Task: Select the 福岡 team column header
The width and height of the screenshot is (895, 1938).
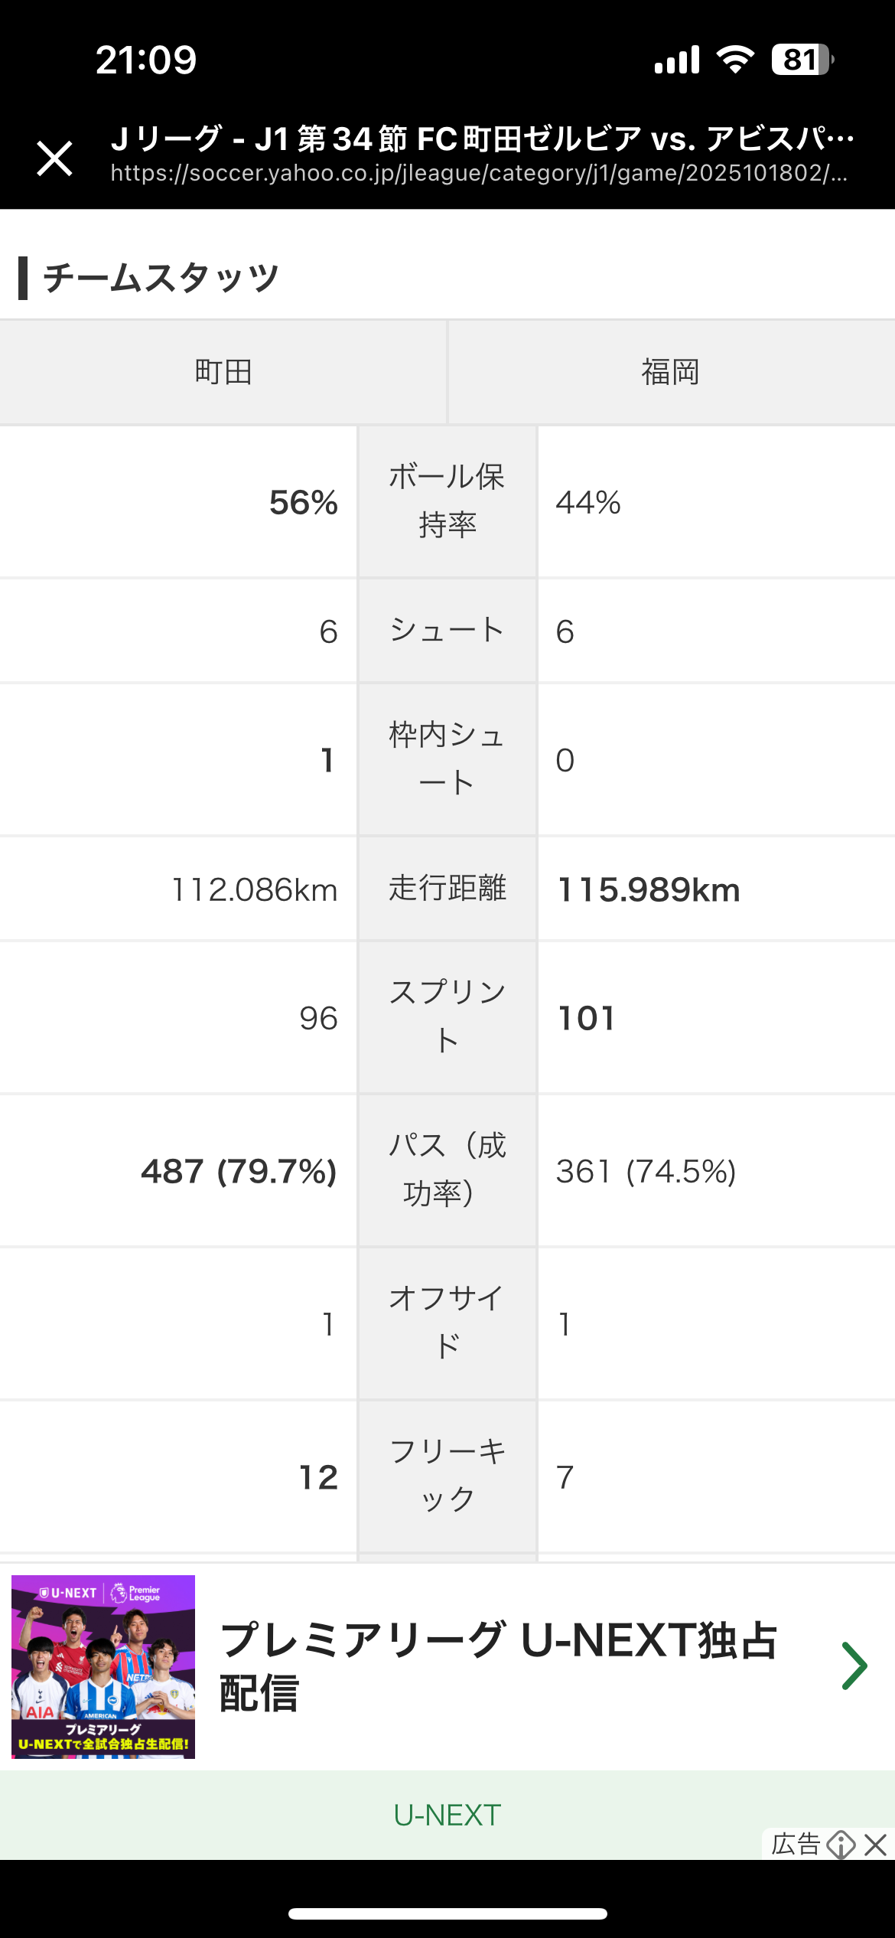Action: pos(671,372)
